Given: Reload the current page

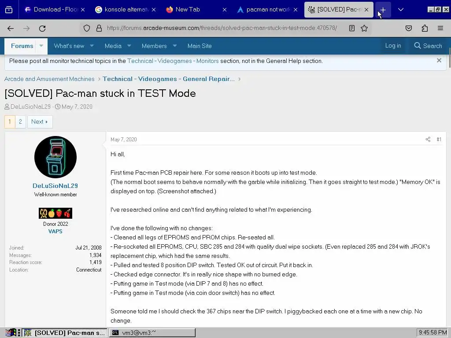Looking at the screenshot, I should click(42, 28).
